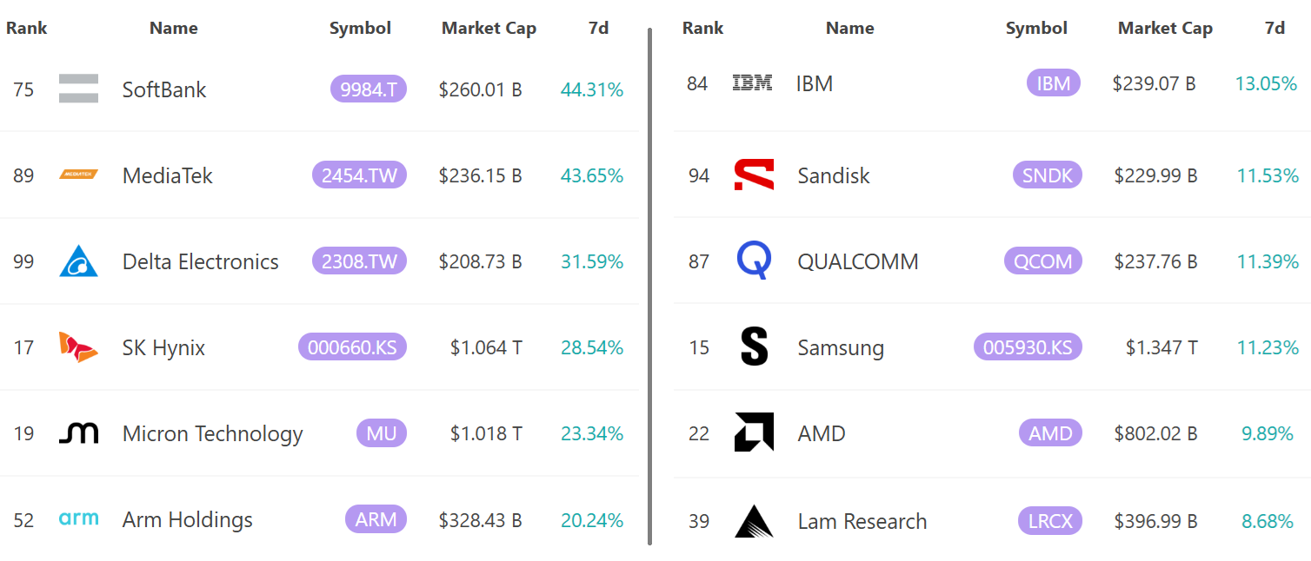Click the Lam Research triangle logo
The image size is (1311, 561).
click(754, 521)
